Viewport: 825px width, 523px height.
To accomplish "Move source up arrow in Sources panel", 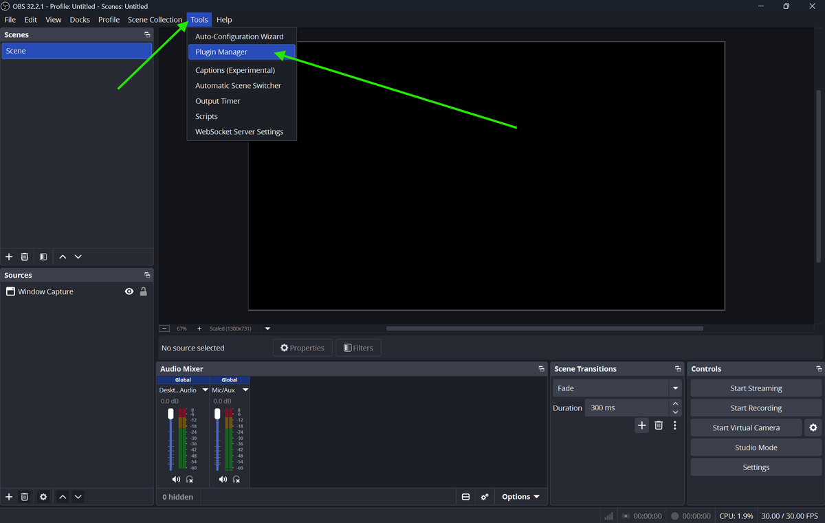I will point(63,497).
